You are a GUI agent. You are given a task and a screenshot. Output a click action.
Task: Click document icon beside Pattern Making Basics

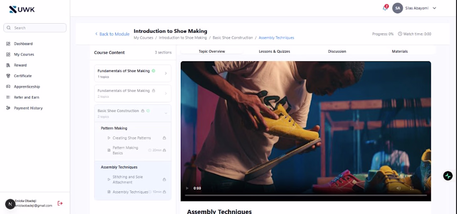[x=109, y=150]
